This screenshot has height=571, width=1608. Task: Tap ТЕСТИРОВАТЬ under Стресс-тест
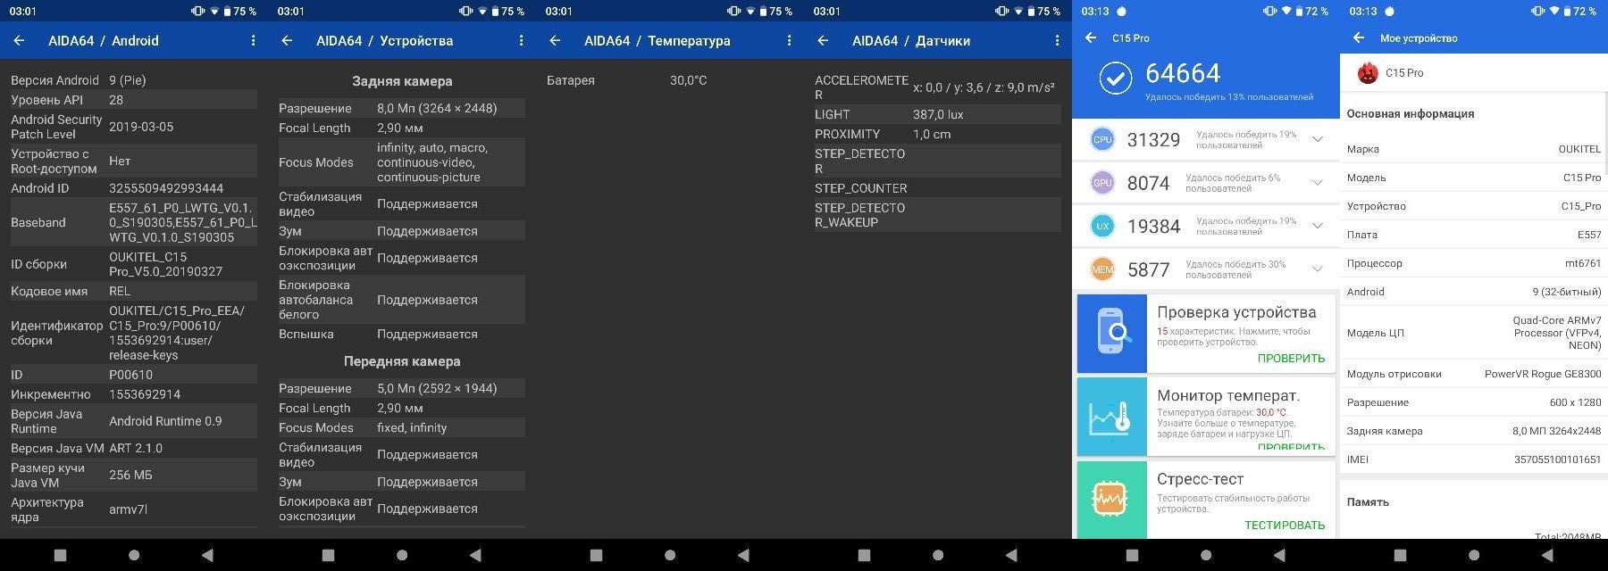1285,525
